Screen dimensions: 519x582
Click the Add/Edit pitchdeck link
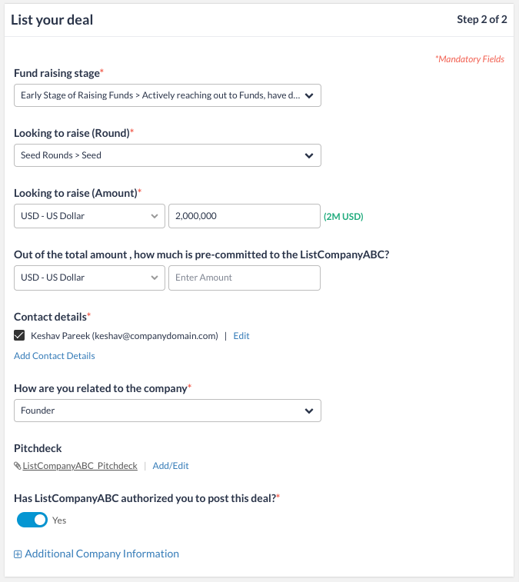click(171, 466)
